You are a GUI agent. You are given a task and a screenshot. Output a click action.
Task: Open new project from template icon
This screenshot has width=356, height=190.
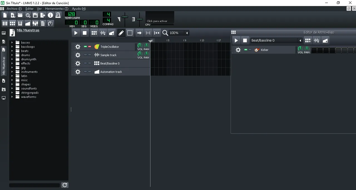(x=13, y=15)
